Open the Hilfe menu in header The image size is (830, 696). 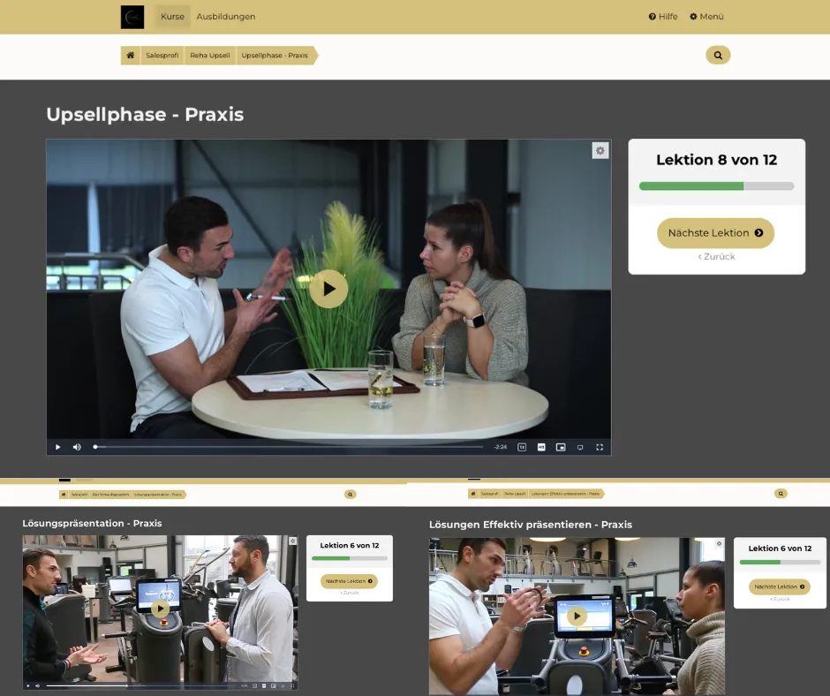(663, 17)
